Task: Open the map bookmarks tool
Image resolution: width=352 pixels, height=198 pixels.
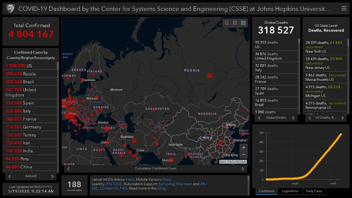Action: coord(227,23)
